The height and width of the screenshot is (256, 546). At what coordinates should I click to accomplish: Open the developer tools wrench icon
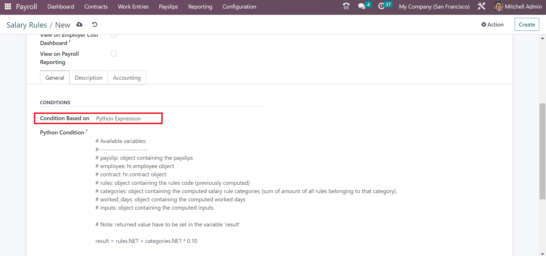tap(481, 6)
